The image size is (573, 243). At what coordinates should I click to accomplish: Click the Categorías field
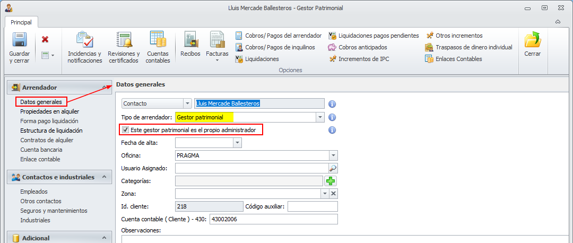click(x=249, y=181)
